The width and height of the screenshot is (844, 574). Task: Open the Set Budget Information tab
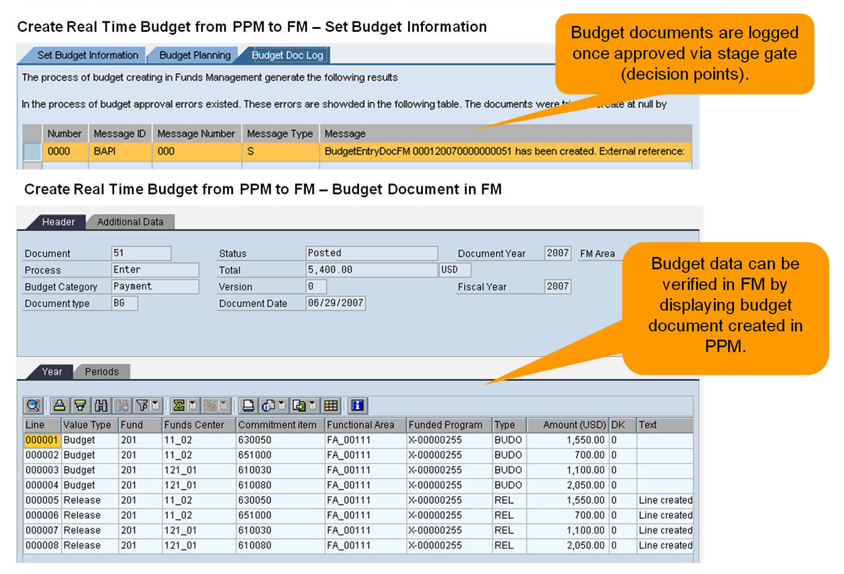[x=87, y=55]
